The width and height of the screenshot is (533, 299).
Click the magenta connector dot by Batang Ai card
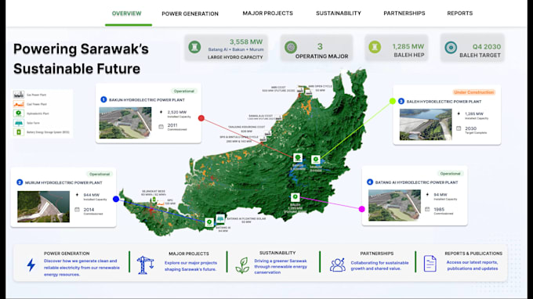[361, 209]
